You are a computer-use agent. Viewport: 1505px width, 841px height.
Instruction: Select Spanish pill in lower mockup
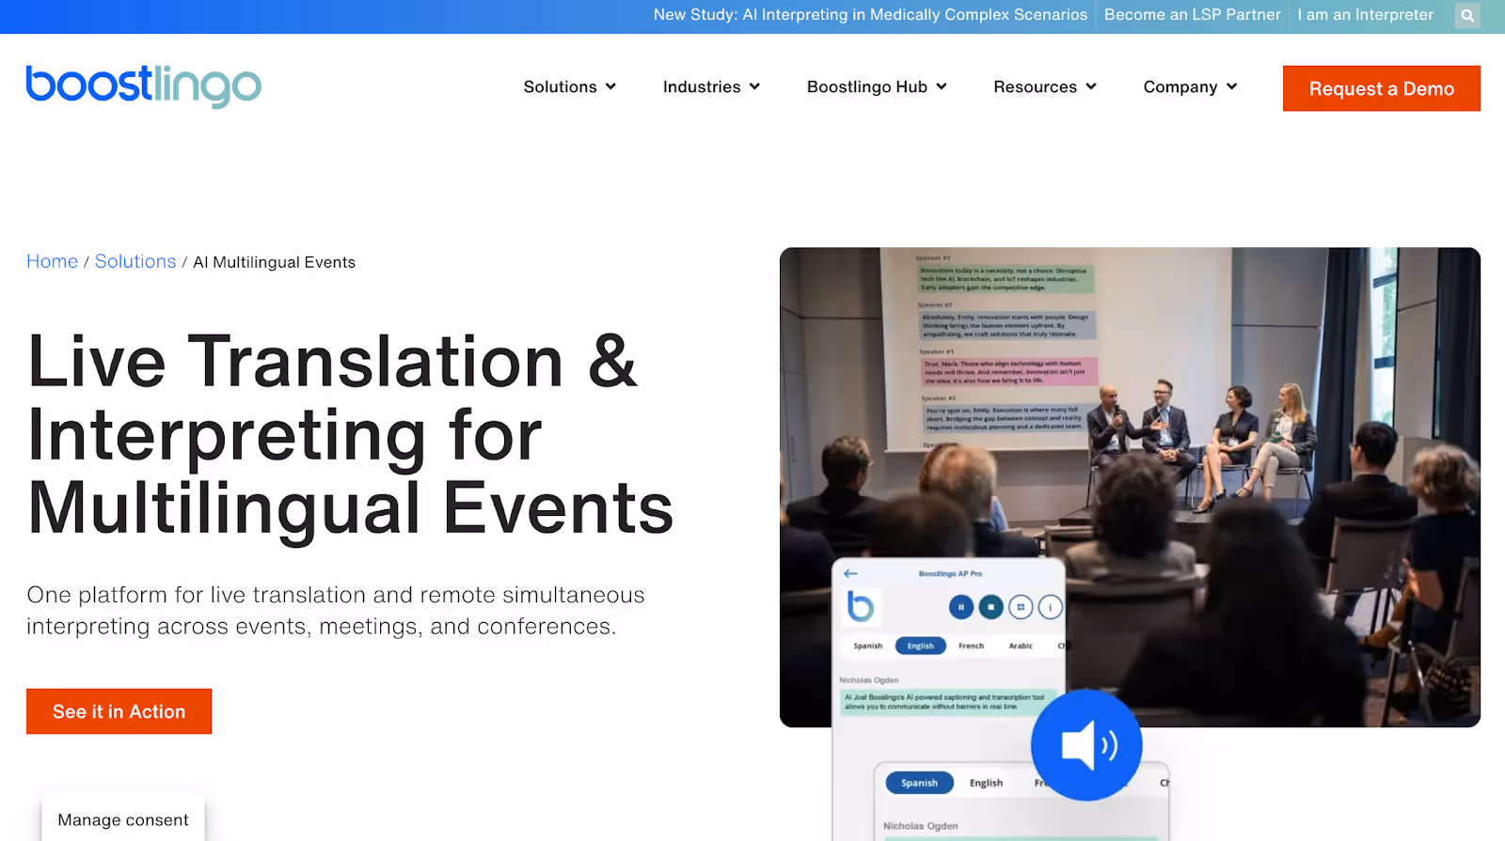(x=919, y=783)
